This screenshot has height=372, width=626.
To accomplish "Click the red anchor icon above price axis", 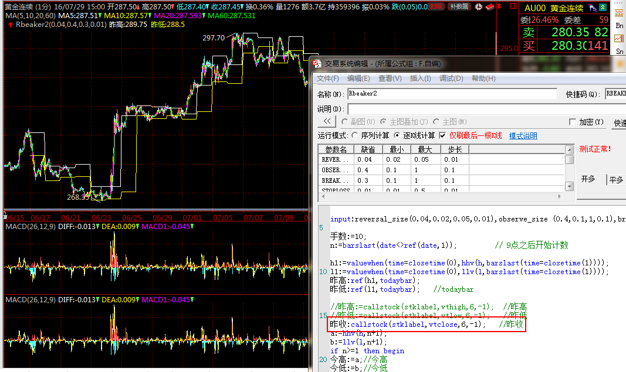I will coord(499,6).
